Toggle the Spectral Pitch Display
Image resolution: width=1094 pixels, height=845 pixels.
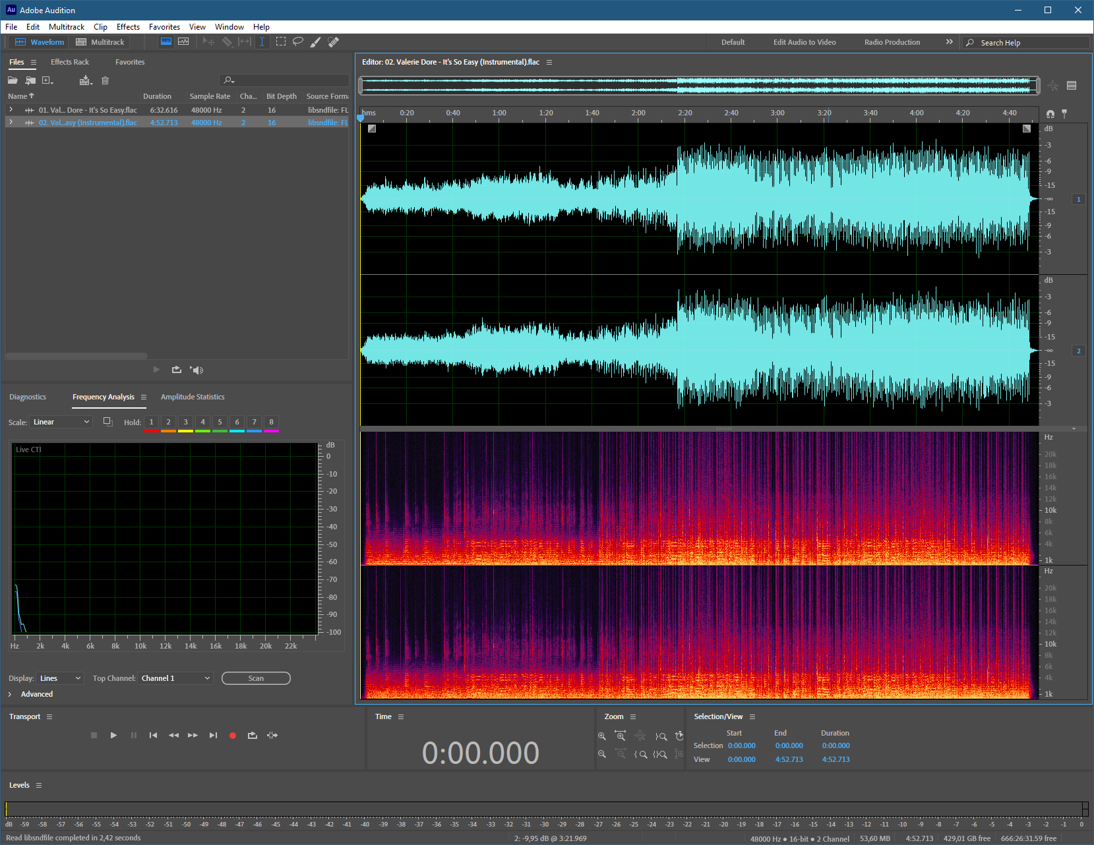[x=183, y=42]
